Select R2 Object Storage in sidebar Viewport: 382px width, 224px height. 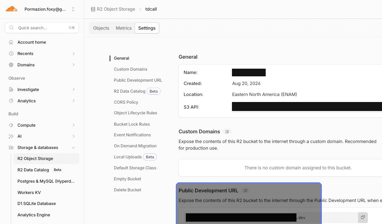pos(46,159)
